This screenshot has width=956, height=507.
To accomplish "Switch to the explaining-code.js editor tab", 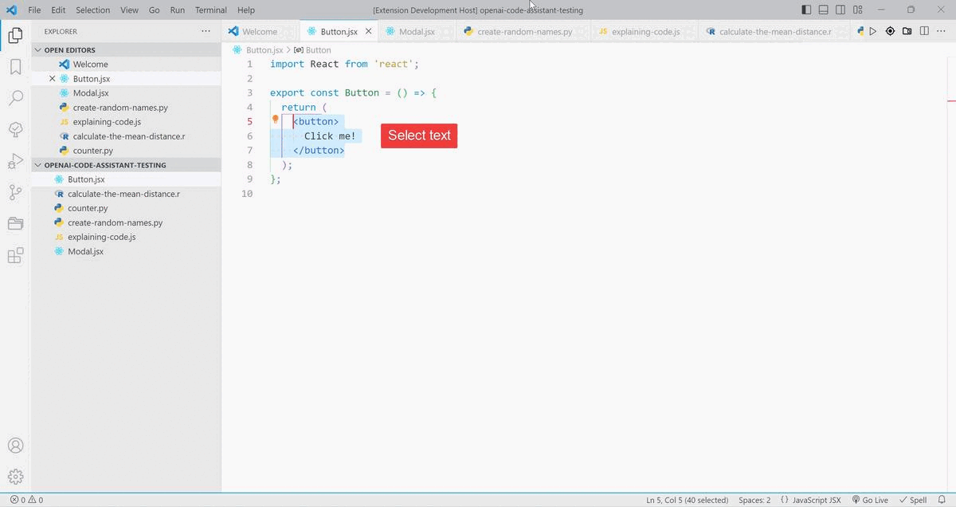I will click(x=645, y=31).
